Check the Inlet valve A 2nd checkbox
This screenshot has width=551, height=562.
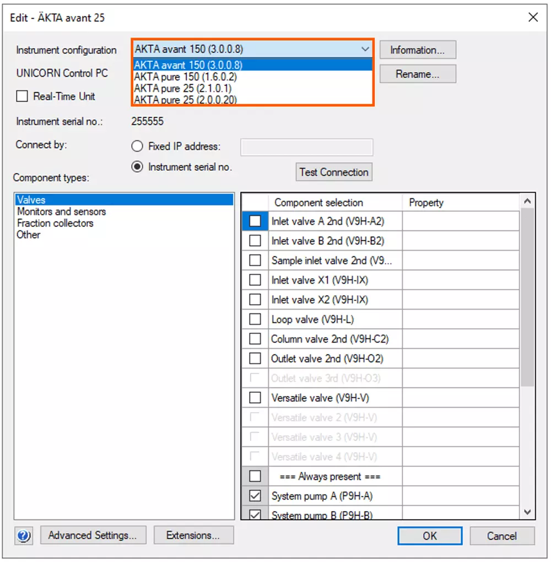coord(255,221)
